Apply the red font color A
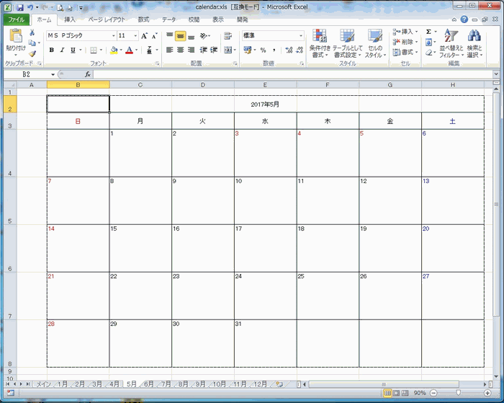504x403 pixels. (129, 50)
